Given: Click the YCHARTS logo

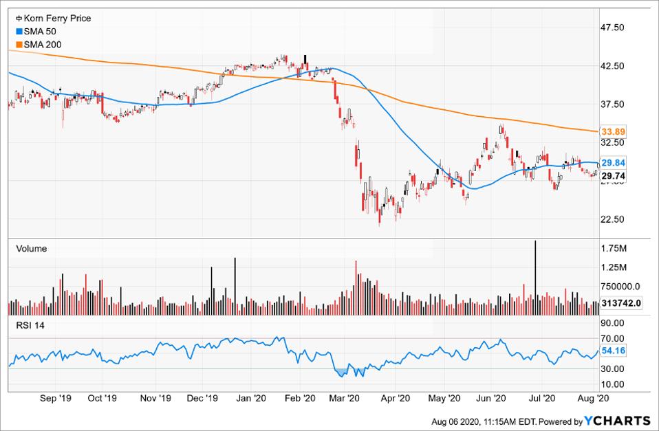Looking at the screenshot, I should point(617,421).
